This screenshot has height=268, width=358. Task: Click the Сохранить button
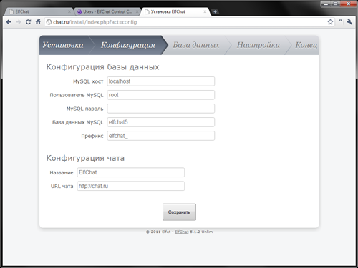click(x=179, y=212)
